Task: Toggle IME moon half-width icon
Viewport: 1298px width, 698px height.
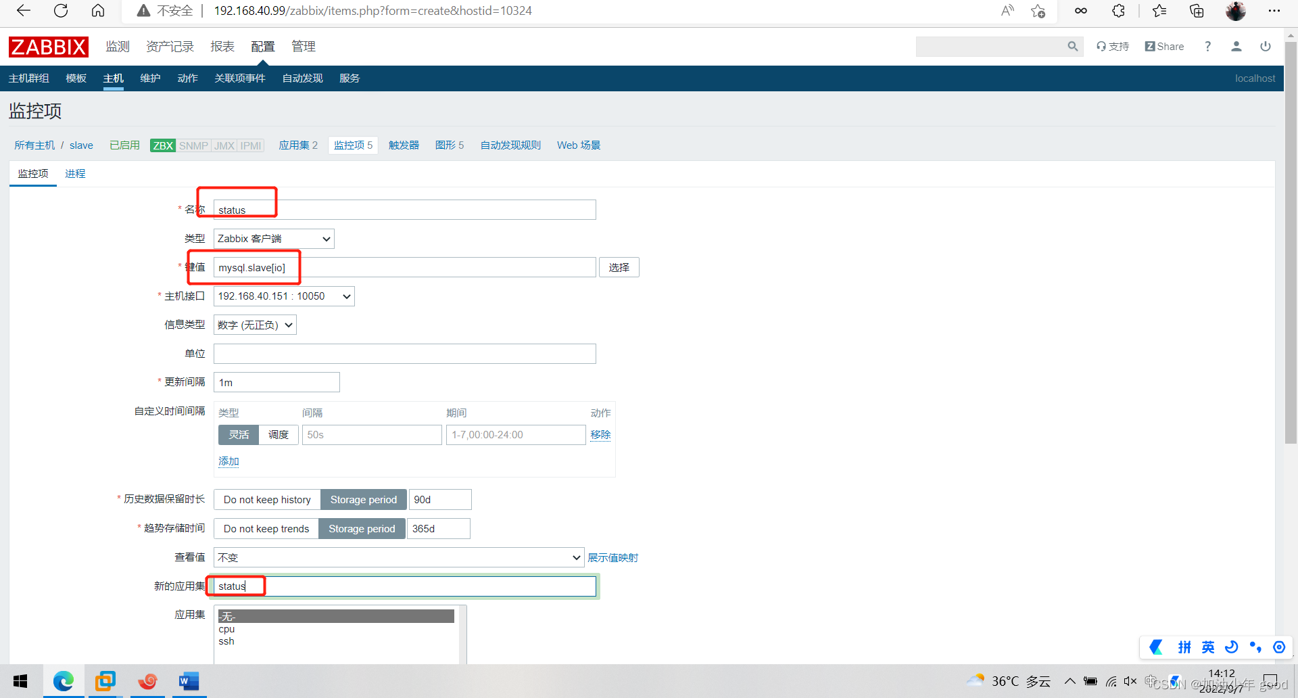Action: (x=1232, y=647)
